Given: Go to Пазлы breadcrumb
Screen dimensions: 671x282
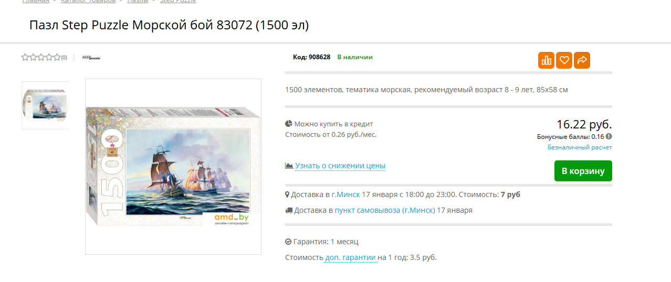Looking at the screenshot, I should (x=138, y=2).
